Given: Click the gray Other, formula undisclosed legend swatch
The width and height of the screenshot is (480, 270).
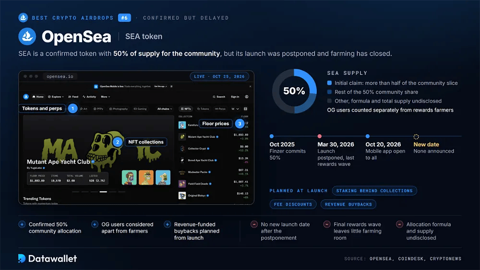Looking at the screenshot, I should point(329,101).
